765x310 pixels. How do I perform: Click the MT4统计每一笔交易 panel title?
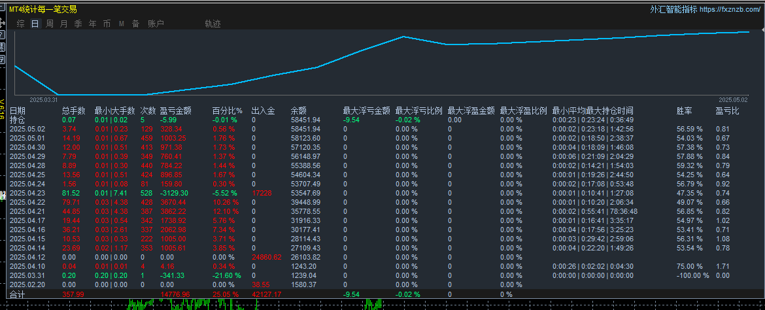[x=43, y=9]
